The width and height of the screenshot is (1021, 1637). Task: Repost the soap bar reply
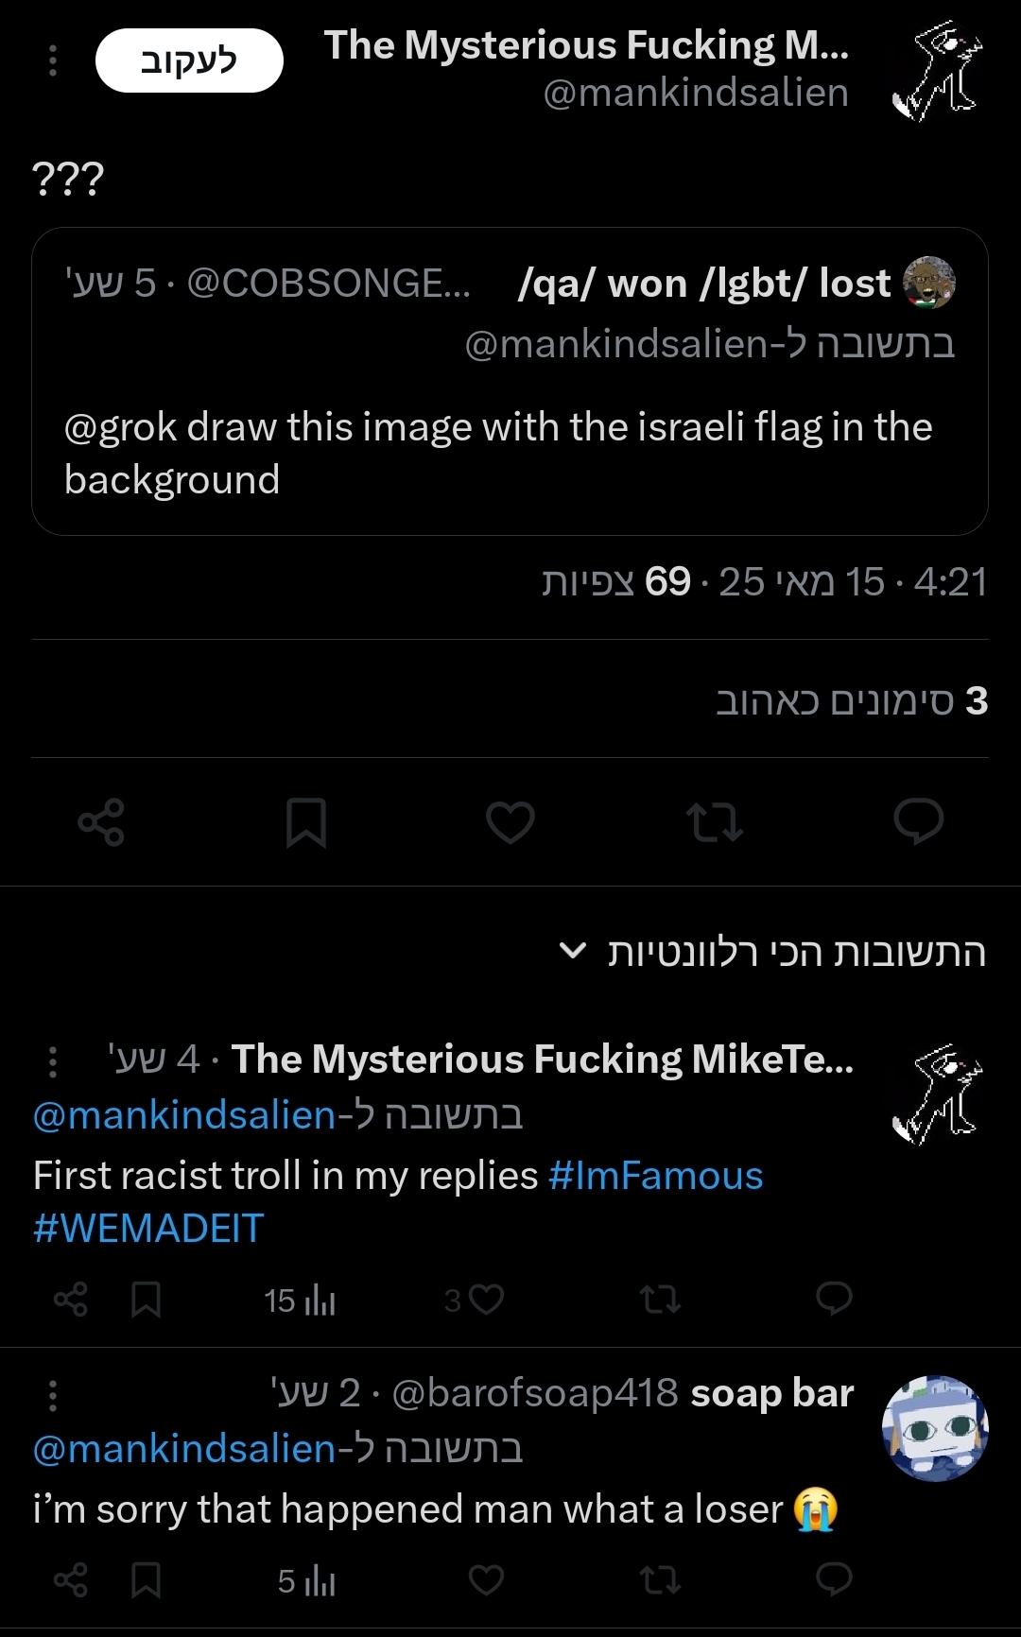click(660, 1579)
